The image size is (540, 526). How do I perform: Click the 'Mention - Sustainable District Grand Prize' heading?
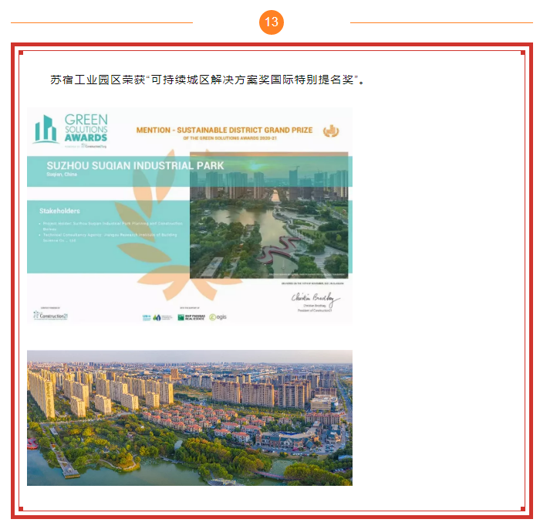(224, 131)
